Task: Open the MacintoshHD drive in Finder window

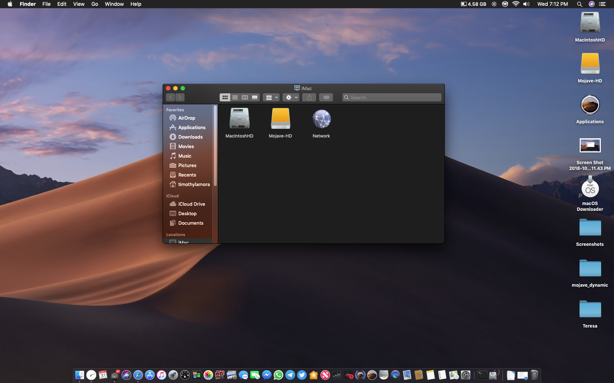Action: click(x=239, y=119)
